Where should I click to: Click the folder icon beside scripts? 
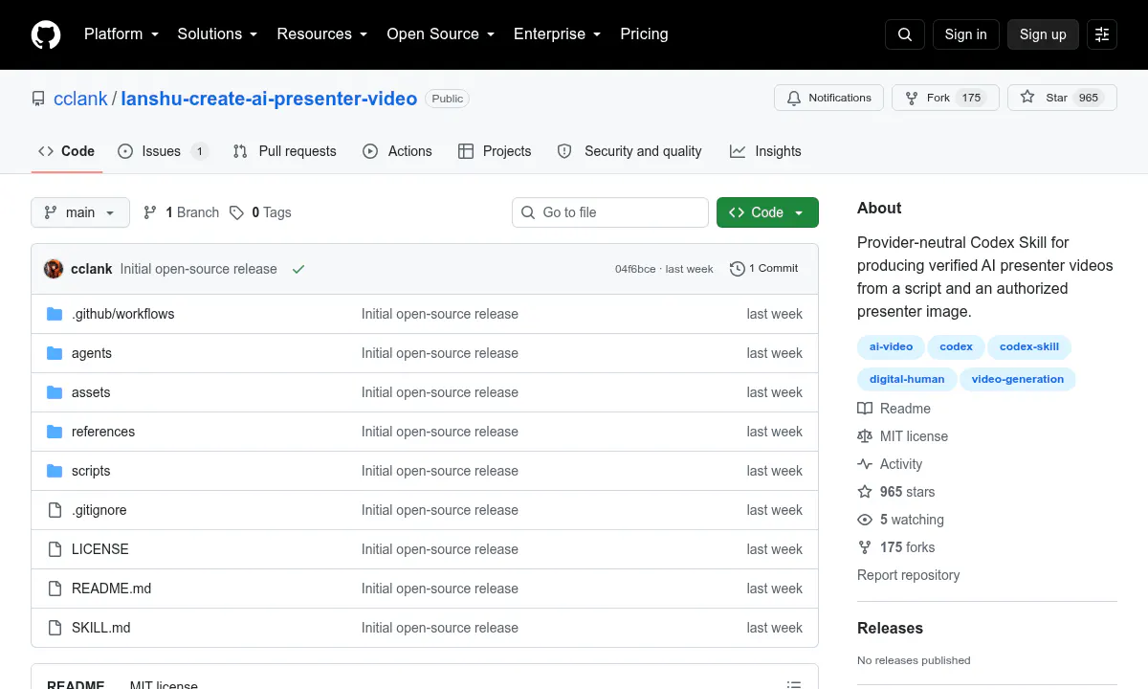[x=55, y=471]
